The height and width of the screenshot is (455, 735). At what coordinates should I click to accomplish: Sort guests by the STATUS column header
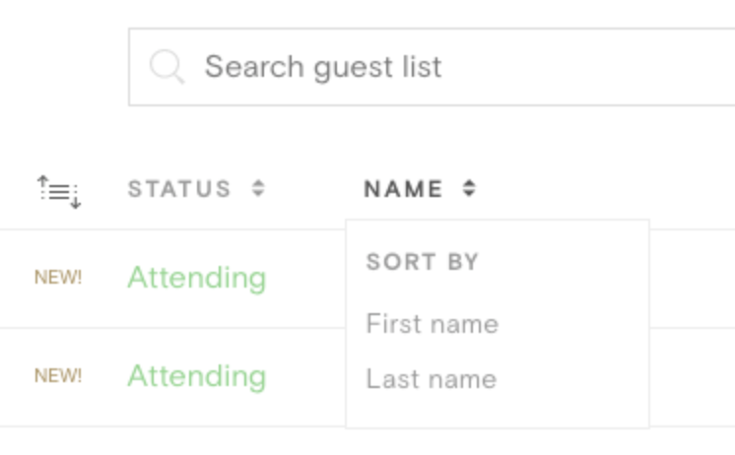(x=179, y=189)
